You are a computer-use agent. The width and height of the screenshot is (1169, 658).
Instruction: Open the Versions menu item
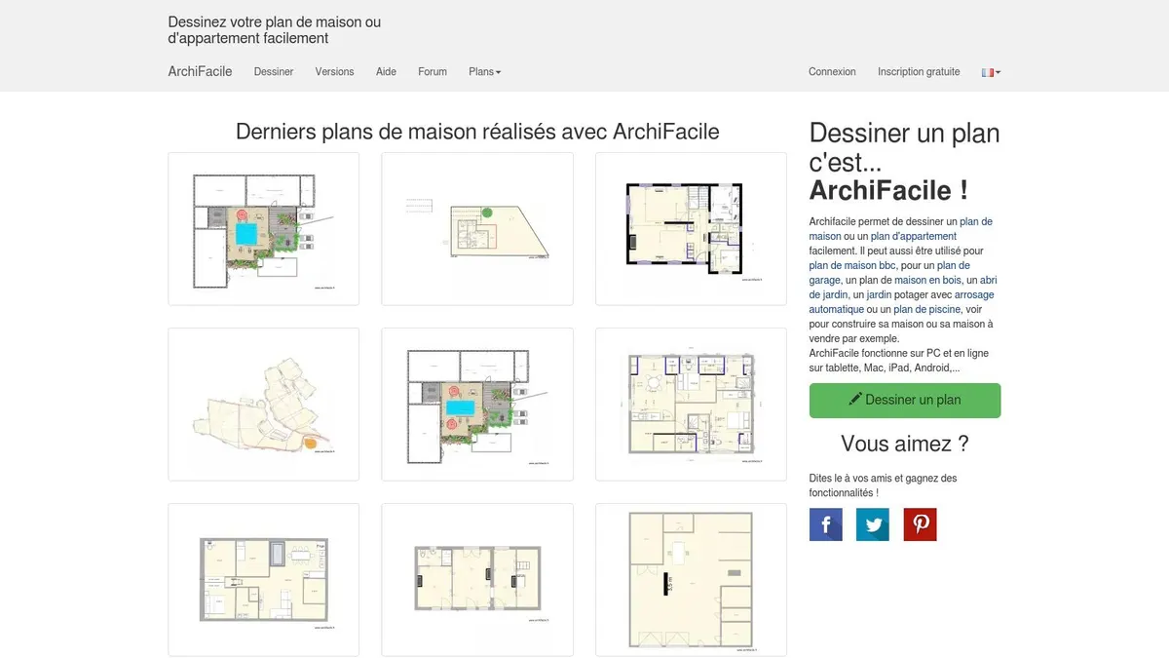pyautogui.click(x=334, y=72)
